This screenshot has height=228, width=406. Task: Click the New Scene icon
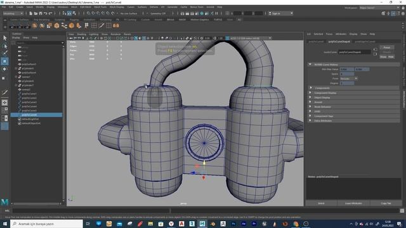pyautogui.click(x=31, y=13)
